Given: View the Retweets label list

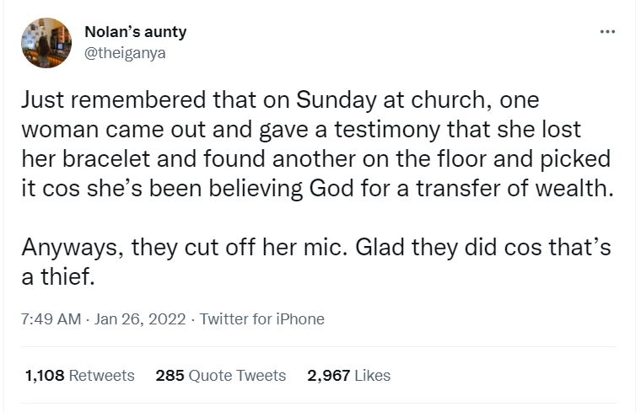Looking at the screenshot, I should click(x=101, y=375).
